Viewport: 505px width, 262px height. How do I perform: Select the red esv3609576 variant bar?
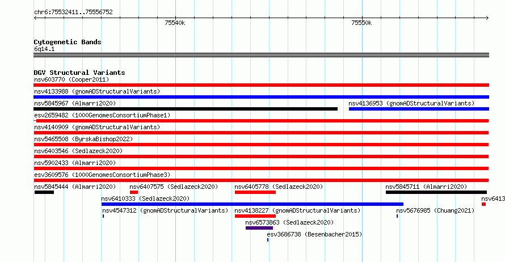point(261,180)
